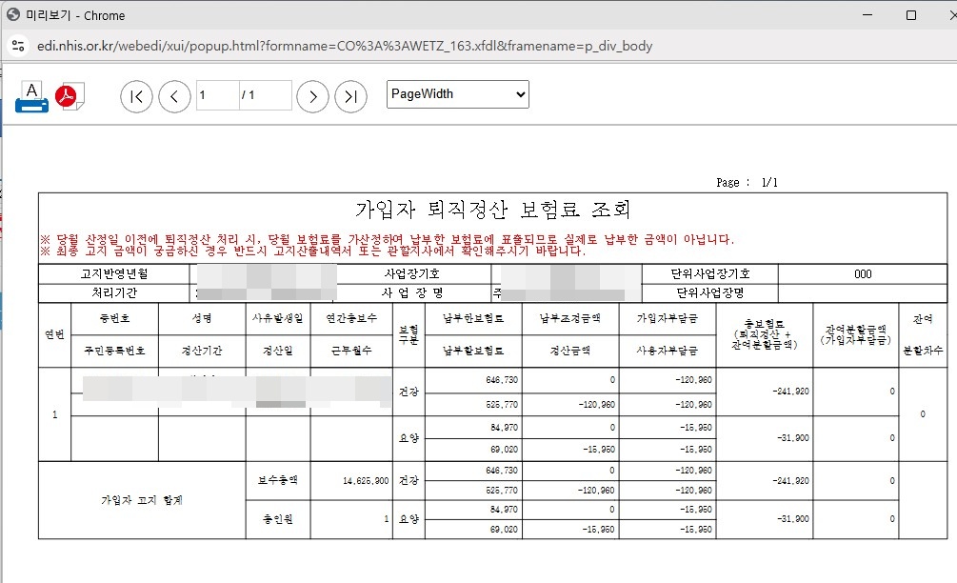957x583 pixels.
Task: Click the second red notice line about 최종 고지 금액
Action: 312,251
